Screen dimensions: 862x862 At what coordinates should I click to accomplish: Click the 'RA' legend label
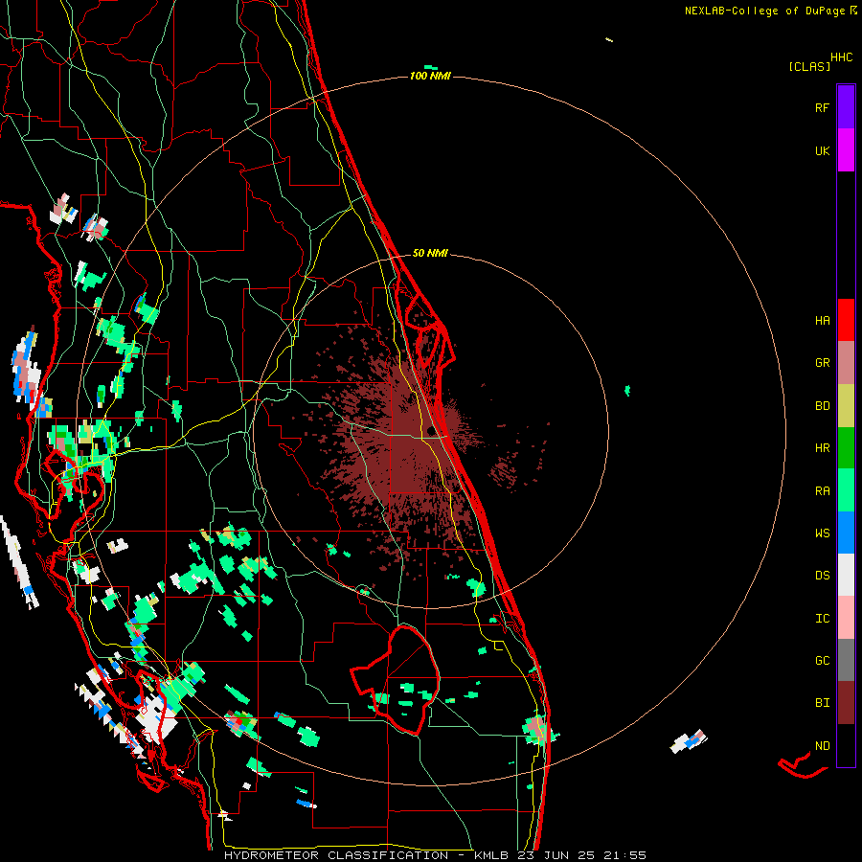coord(822,491)
